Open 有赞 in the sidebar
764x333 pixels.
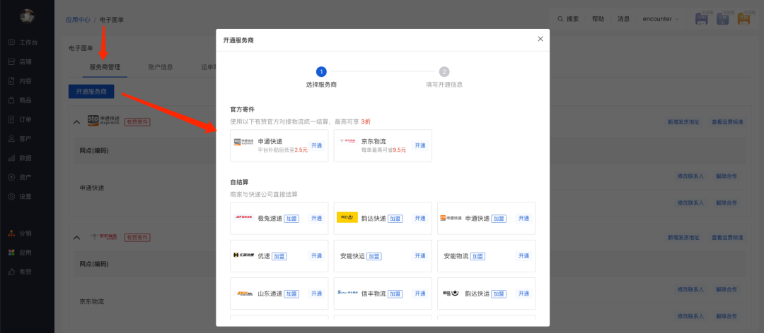(20, 272)
